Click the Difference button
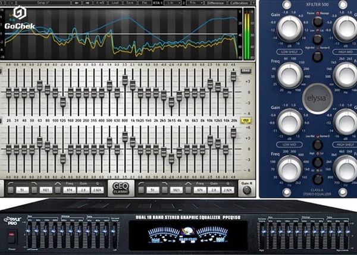The width and height of the screenshot is (357, 255). (215, 3)
